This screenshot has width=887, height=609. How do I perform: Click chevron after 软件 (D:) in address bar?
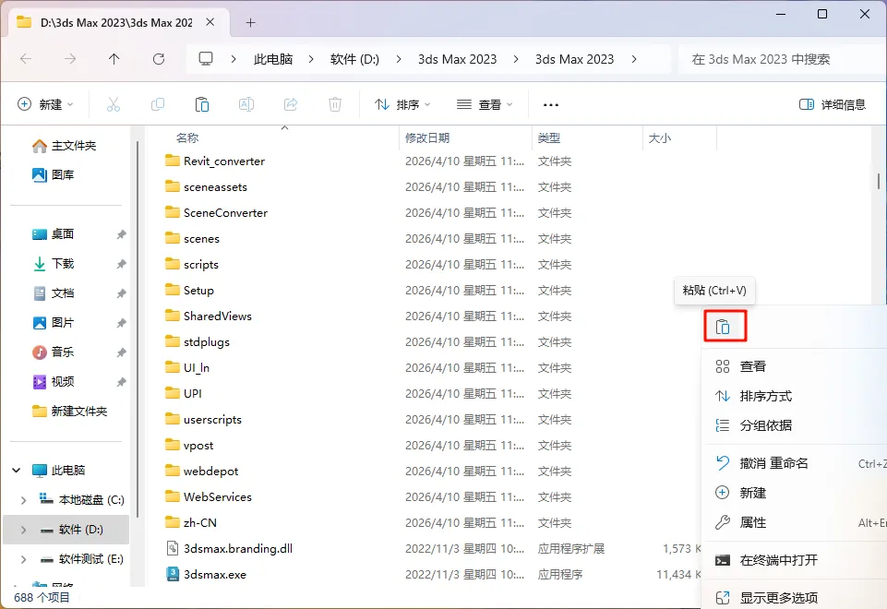[x=399, y=59]
